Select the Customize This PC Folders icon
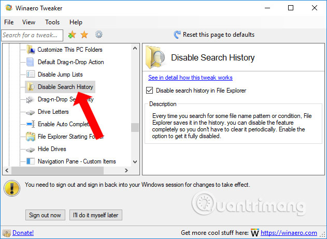 [31, 50]
